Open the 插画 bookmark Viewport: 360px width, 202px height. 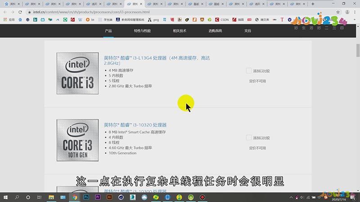click(238, 20)
